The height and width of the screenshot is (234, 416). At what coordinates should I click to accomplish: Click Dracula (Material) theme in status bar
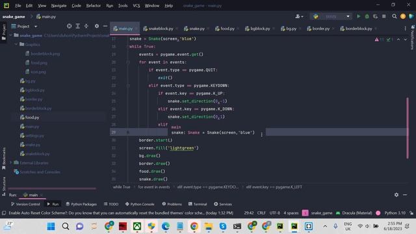click(354, 213)
